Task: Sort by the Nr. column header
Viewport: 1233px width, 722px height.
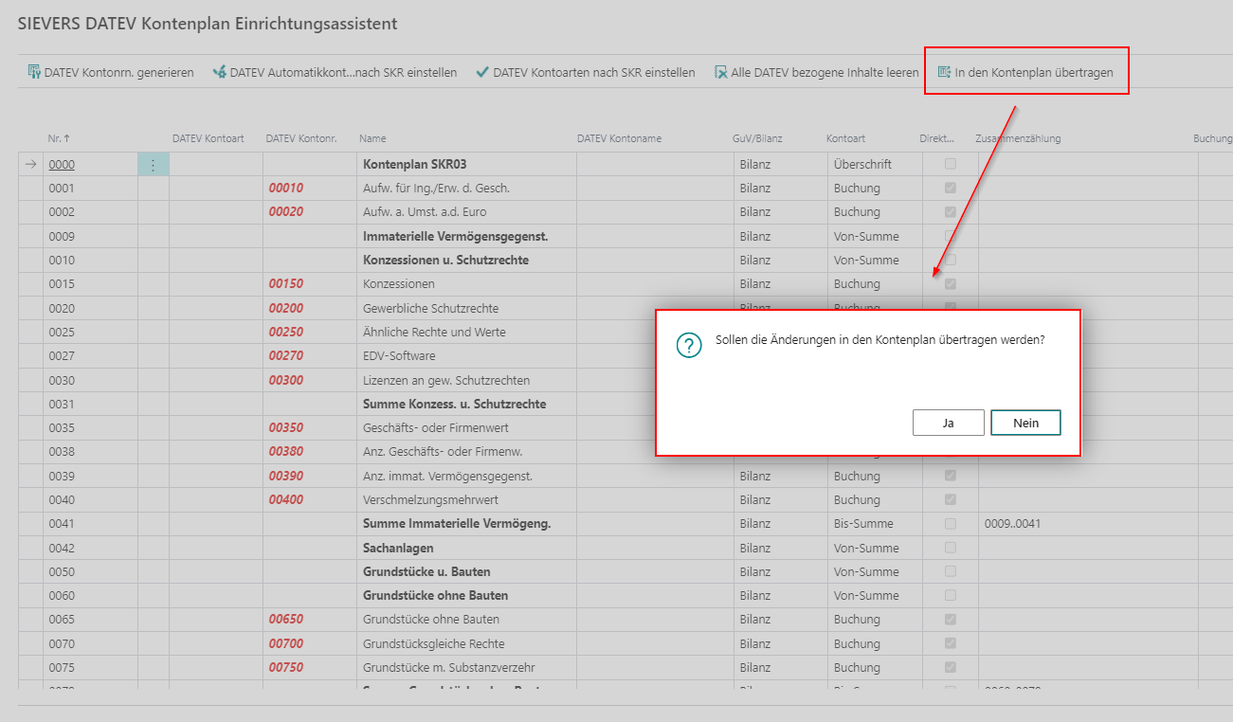Action: [59, 138]
